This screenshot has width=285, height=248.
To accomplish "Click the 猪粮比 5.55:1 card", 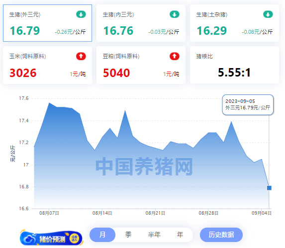I will [234, 65].
